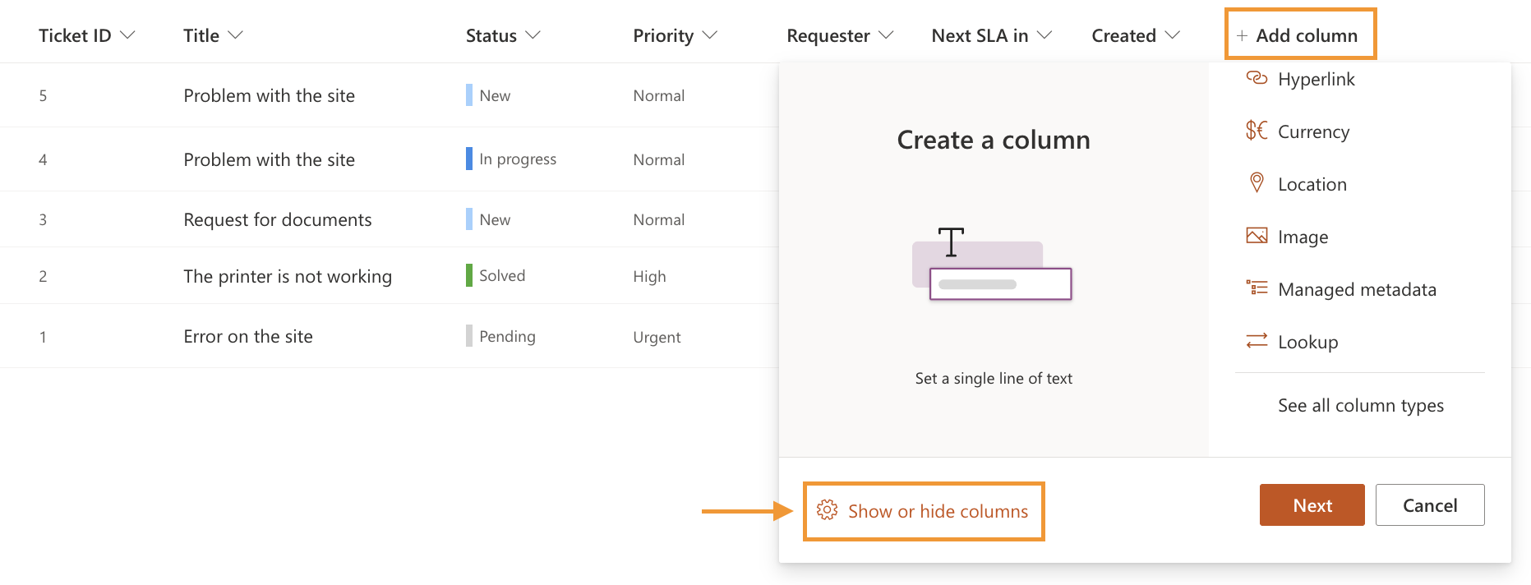Image resolution: width=1531 pixels, height=585 pixels.
Task: Select the Lookup column type icon
Action: (x=1256, y=341)
